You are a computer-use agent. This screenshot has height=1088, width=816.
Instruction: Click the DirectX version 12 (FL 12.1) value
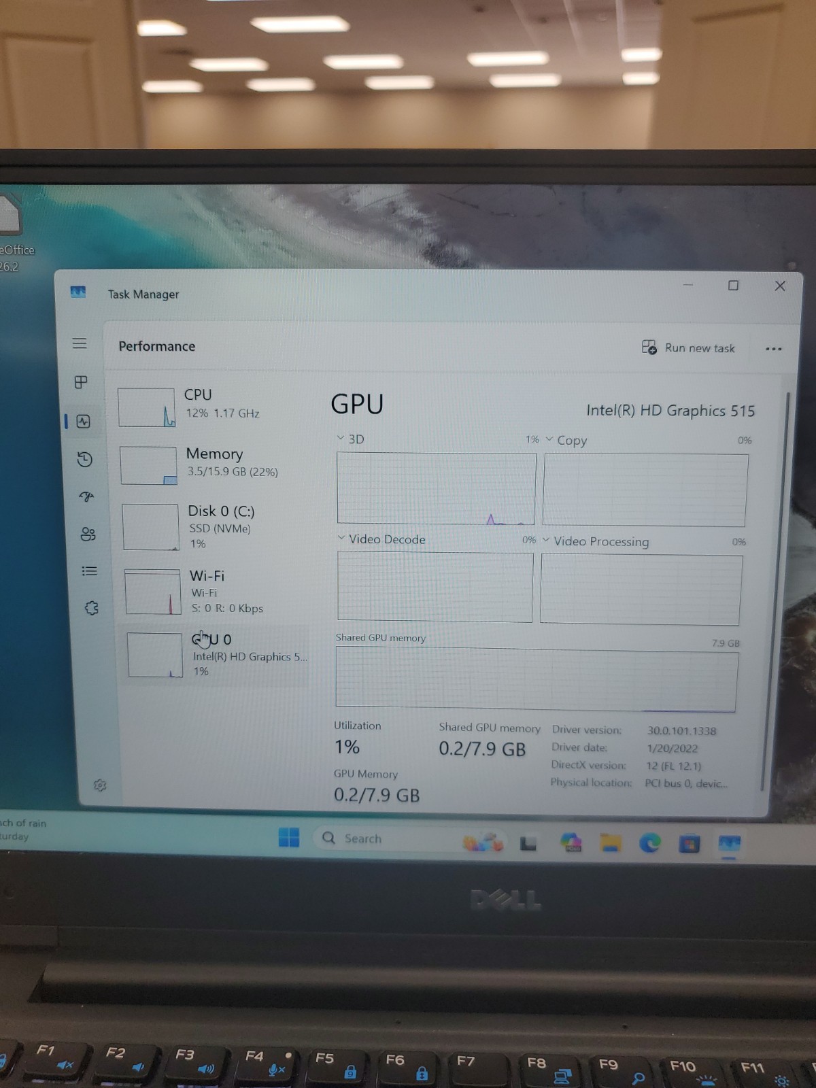[x=673, y=766]
